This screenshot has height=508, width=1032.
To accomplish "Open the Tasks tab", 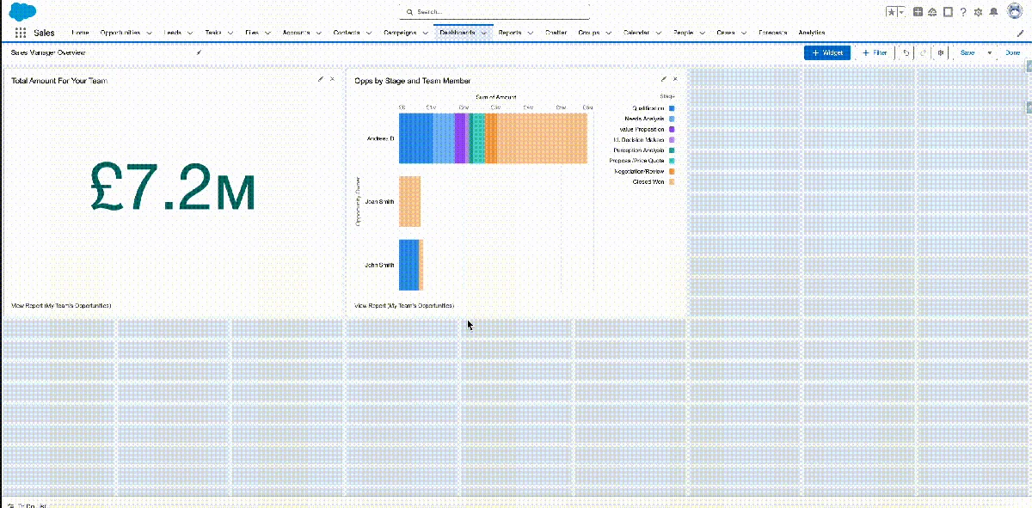I will pos(213,33).
